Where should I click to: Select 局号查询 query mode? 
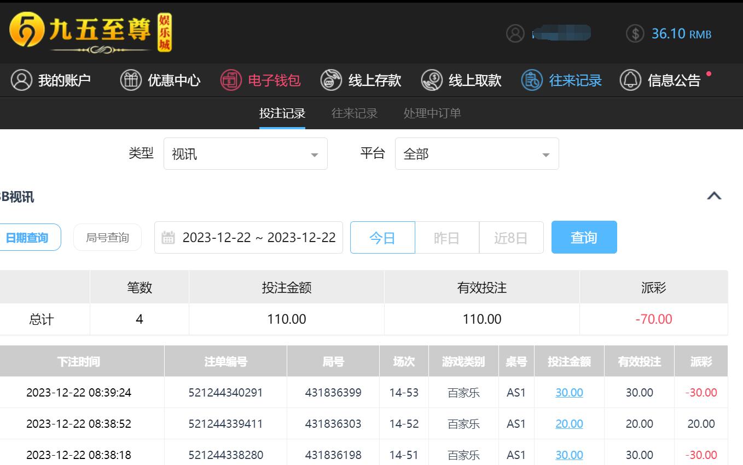(x=107, y=238)
